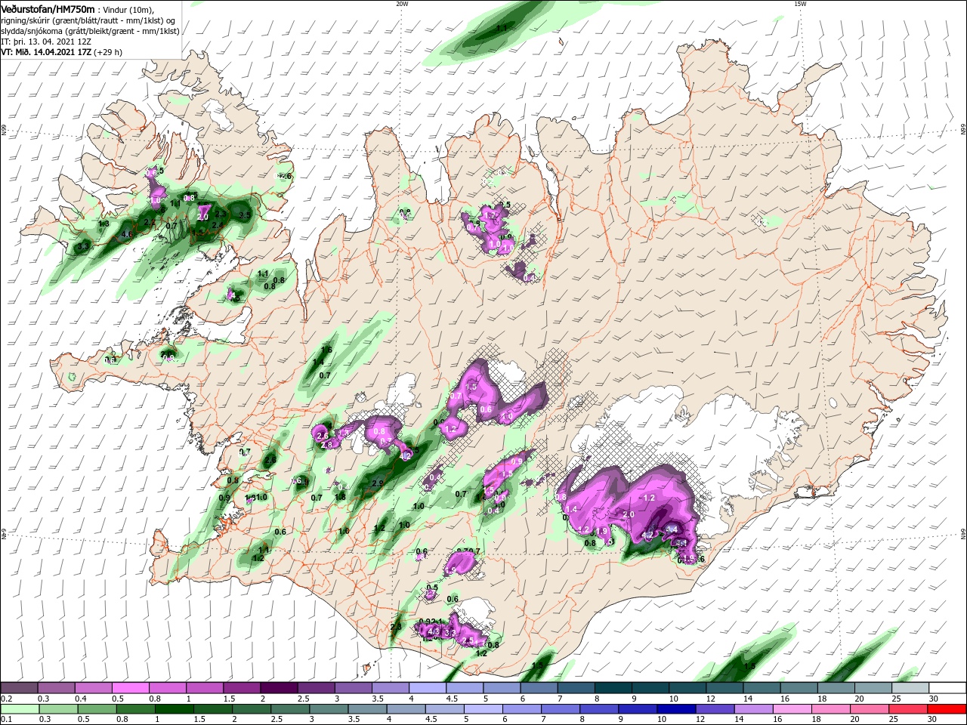Screen dimensions: 967x725
Task: Click the 3.3 rainfall value on the map
Action: [83, 246]
